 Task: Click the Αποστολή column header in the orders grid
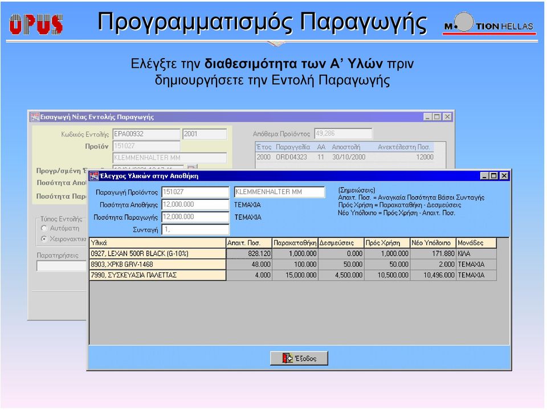pyautogui.click(x=346, y=147)
